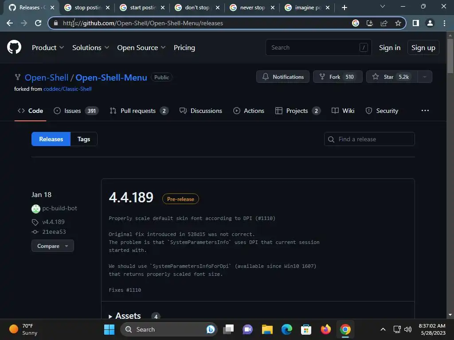
Task: Click the commit icon beside 21eea53
Action: (35, 232)
